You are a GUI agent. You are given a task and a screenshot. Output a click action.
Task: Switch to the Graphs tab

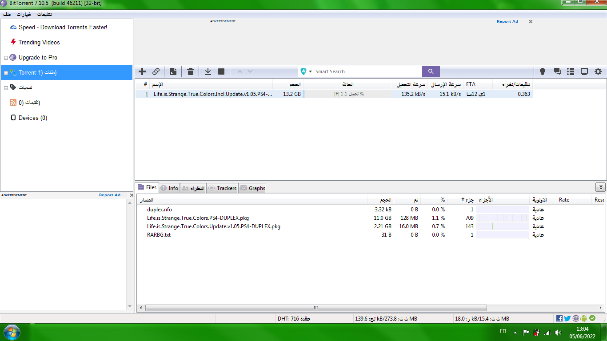(x=253, y=188)
